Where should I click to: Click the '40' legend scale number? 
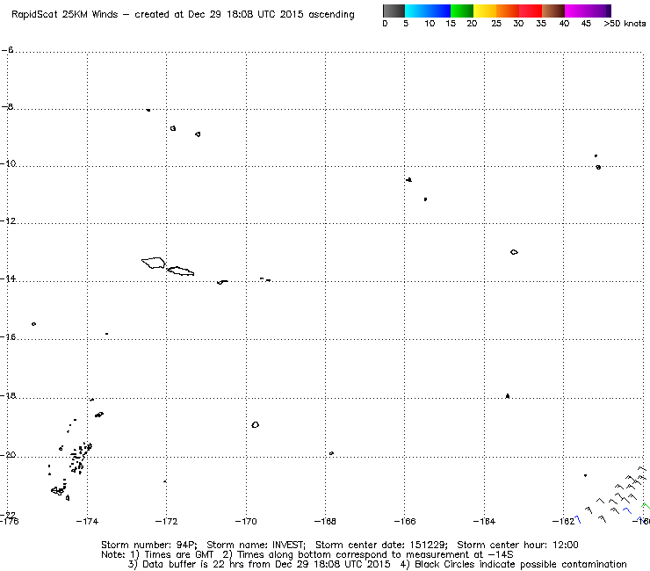pos(564,24)
